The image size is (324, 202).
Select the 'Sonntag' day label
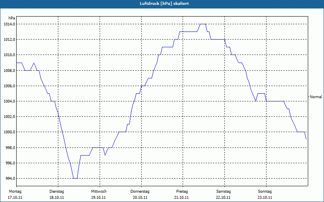tap(265, 191)
